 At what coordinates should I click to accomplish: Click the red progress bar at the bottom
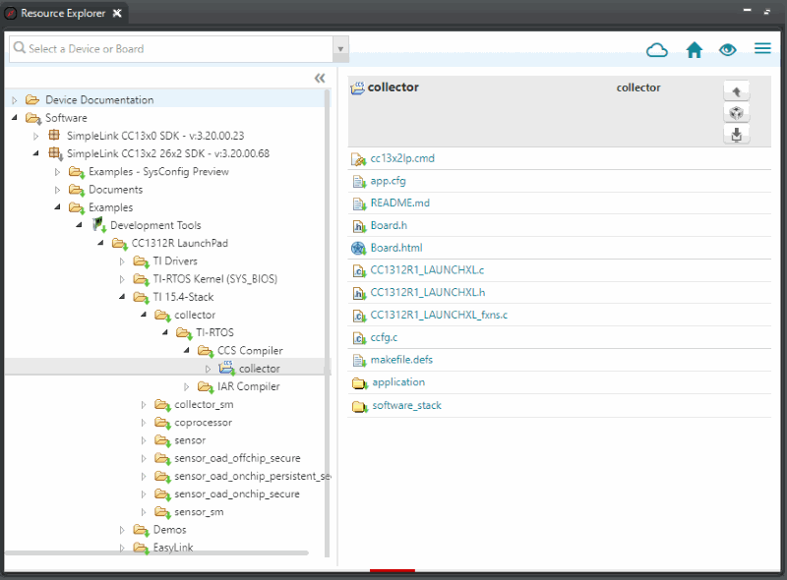click(x=393, y=571)
